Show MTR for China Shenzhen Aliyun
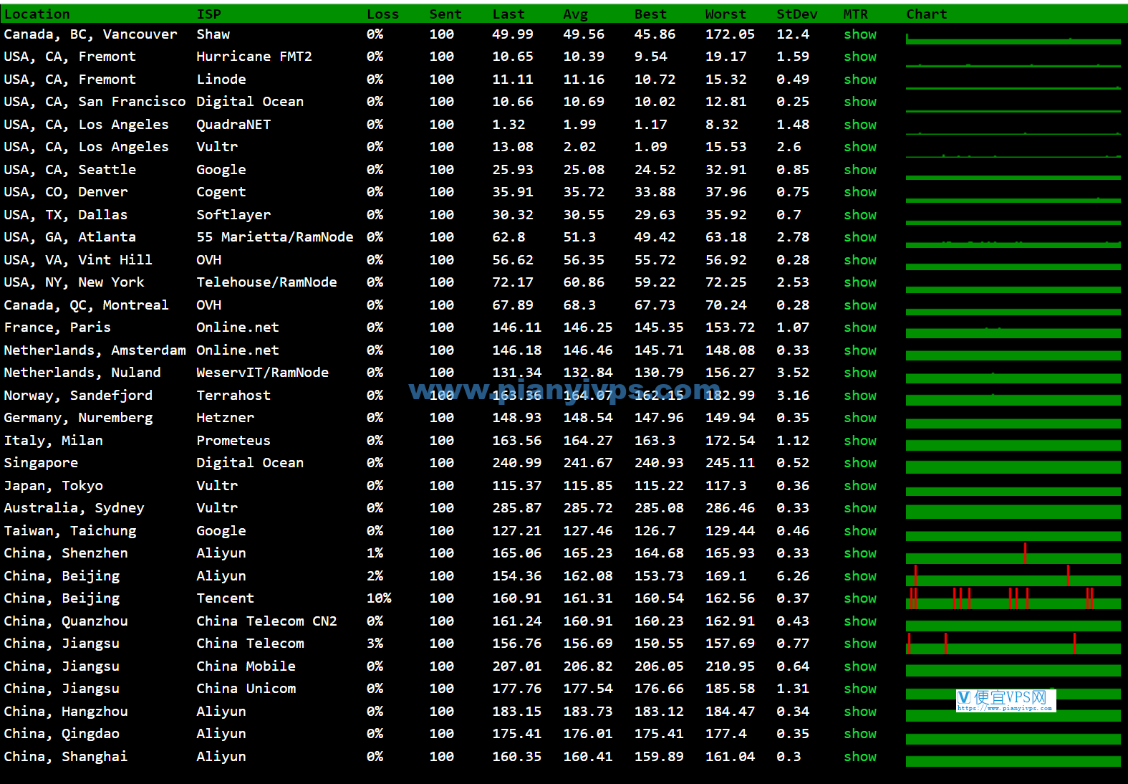This screenshot has height=784, width=1128. (859, 553)
